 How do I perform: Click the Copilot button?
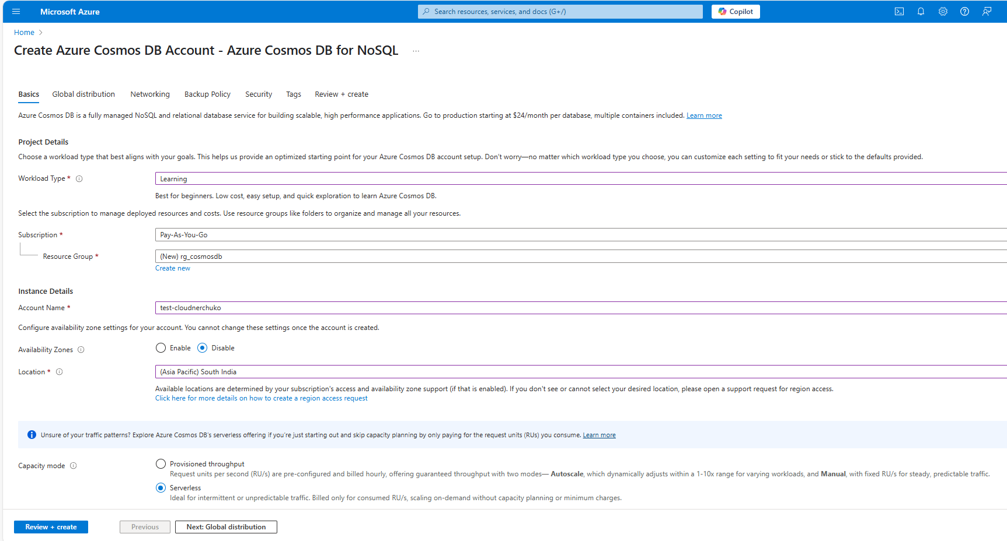[736, 12]
